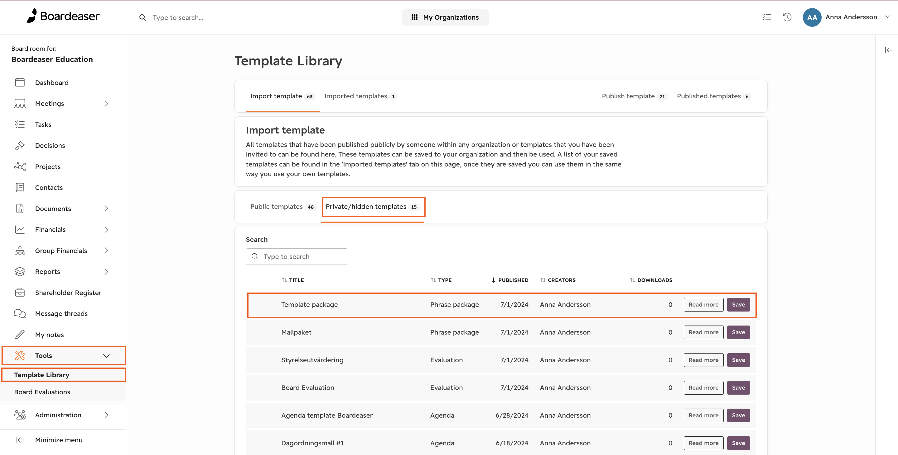Open My notes pencil icon

coord(20,335)
